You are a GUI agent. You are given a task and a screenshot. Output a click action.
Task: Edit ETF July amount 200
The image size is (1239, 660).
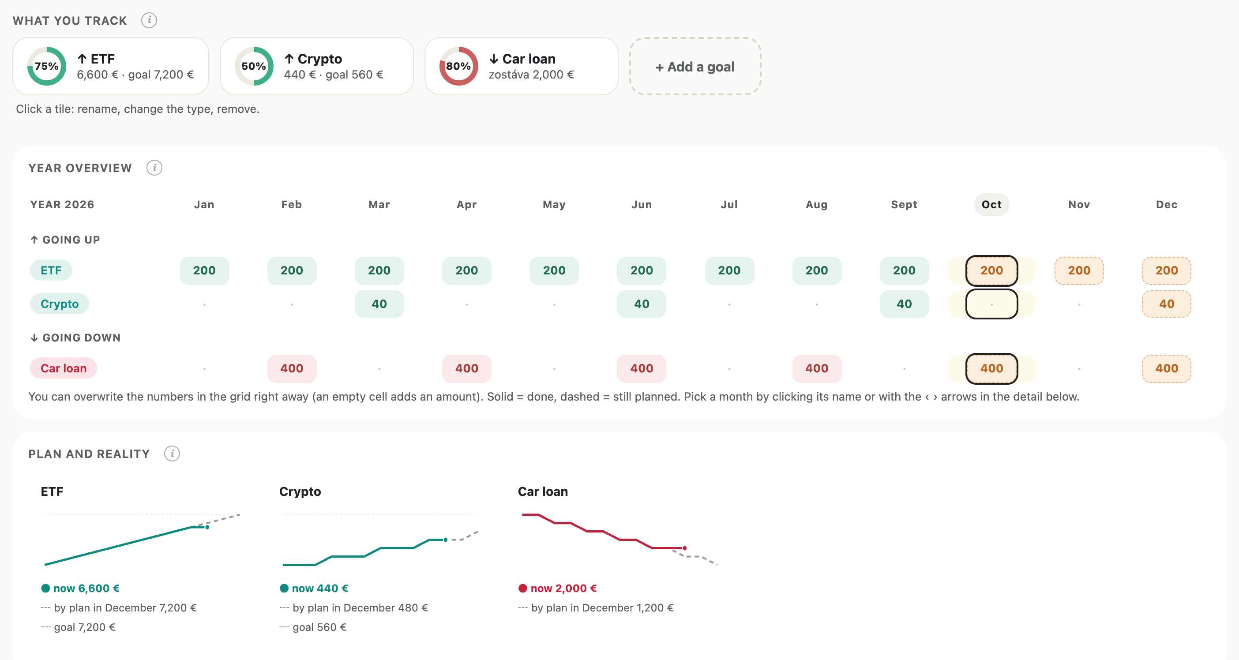730,271
